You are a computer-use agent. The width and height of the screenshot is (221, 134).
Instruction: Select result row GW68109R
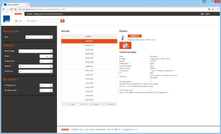point(89,100)
